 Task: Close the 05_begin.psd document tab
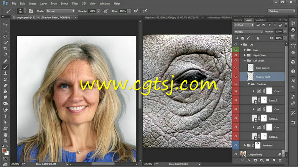pyautogui.click(x=76, y=18)
